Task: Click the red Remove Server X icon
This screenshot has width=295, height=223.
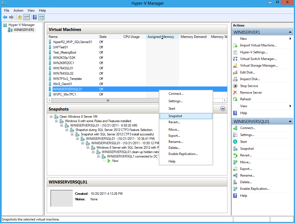Action: pos(235,93)
